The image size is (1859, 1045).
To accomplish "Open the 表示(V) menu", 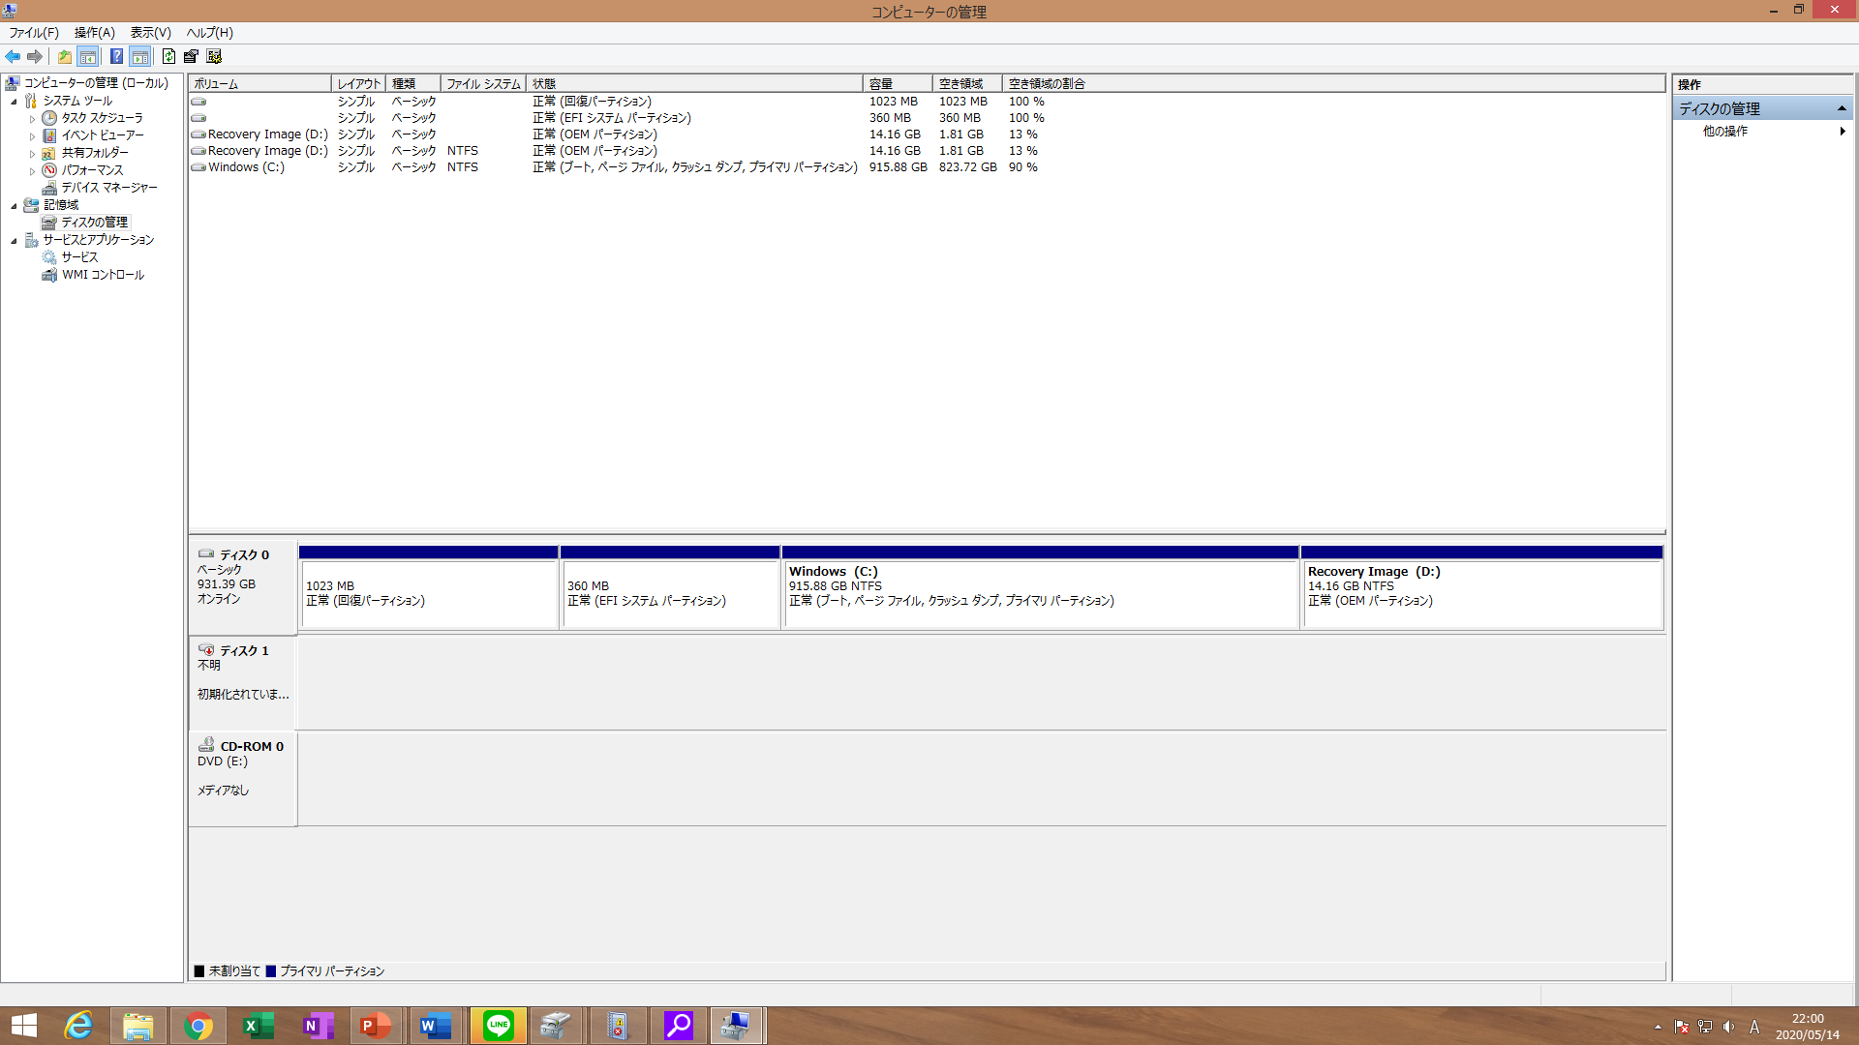I will coord(150,33).
